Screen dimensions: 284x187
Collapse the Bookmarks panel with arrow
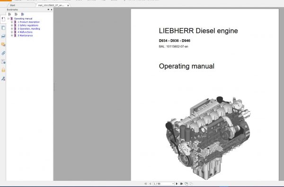pos(52,9)
